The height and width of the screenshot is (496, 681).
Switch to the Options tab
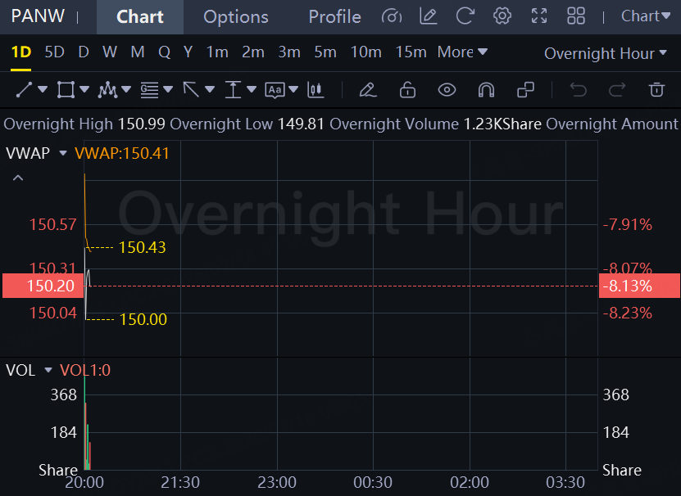click(x=235, y=16)
